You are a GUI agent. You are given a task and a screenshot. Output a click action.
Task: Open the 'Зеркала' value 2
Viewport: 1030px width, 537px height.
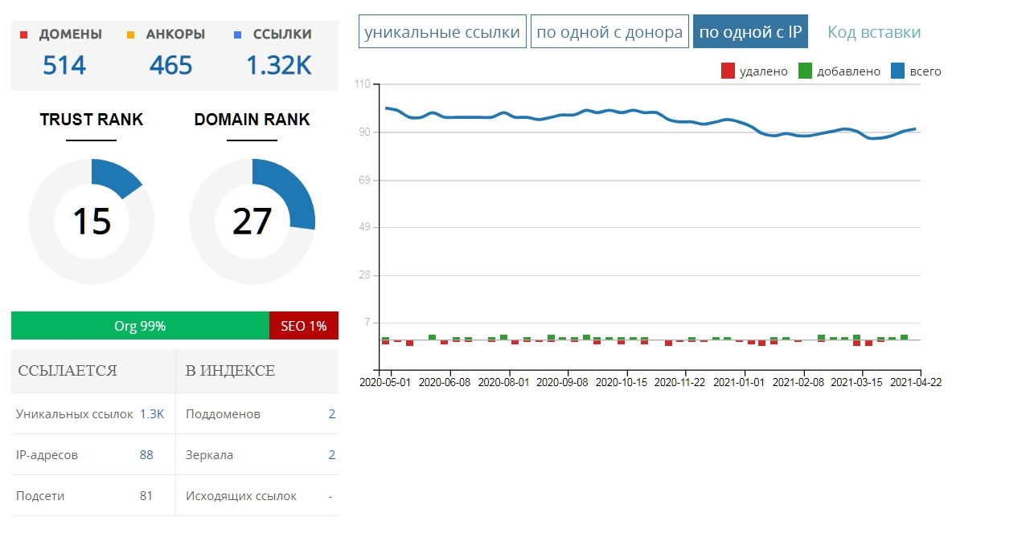332,455
